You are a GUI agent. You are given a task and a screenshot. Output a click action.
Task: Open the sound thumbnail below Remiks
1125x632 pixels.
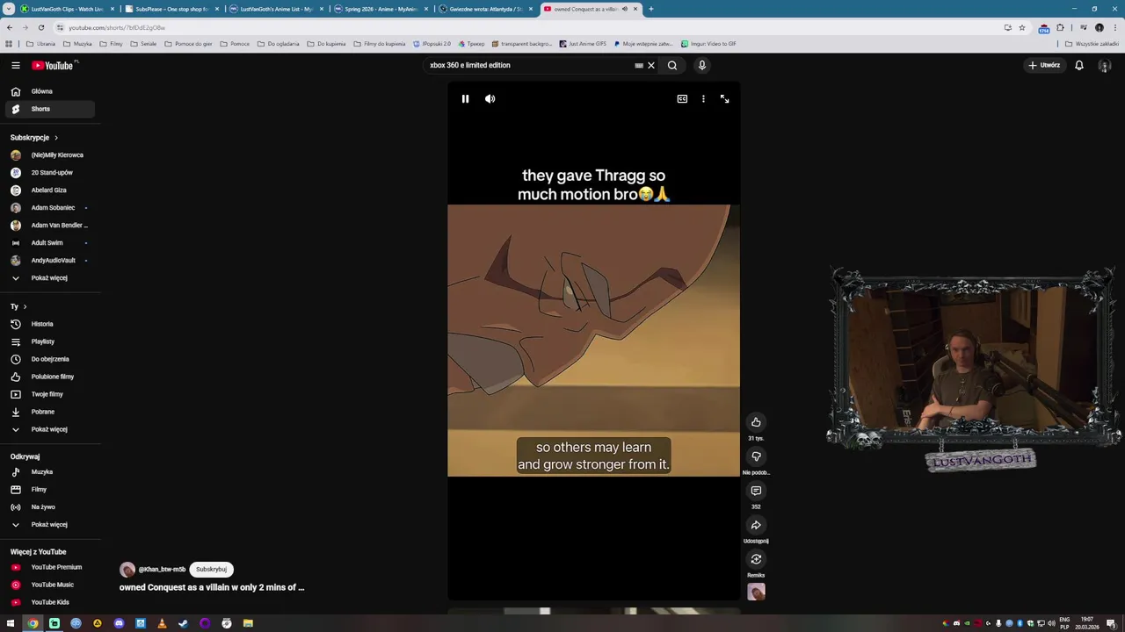[x=756, y=592]
